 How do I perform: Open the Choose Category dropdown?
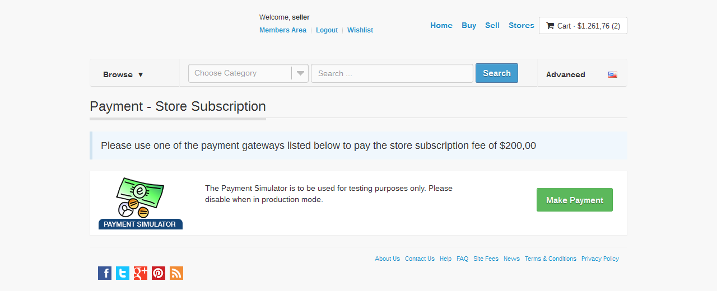tap(248, 73)
